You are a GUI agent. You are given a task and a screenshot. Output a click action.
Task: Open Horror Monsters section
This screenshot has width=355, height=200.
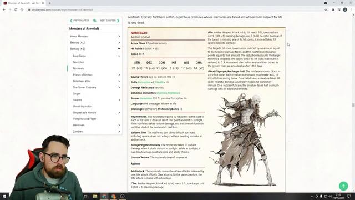tap(79, 36)
